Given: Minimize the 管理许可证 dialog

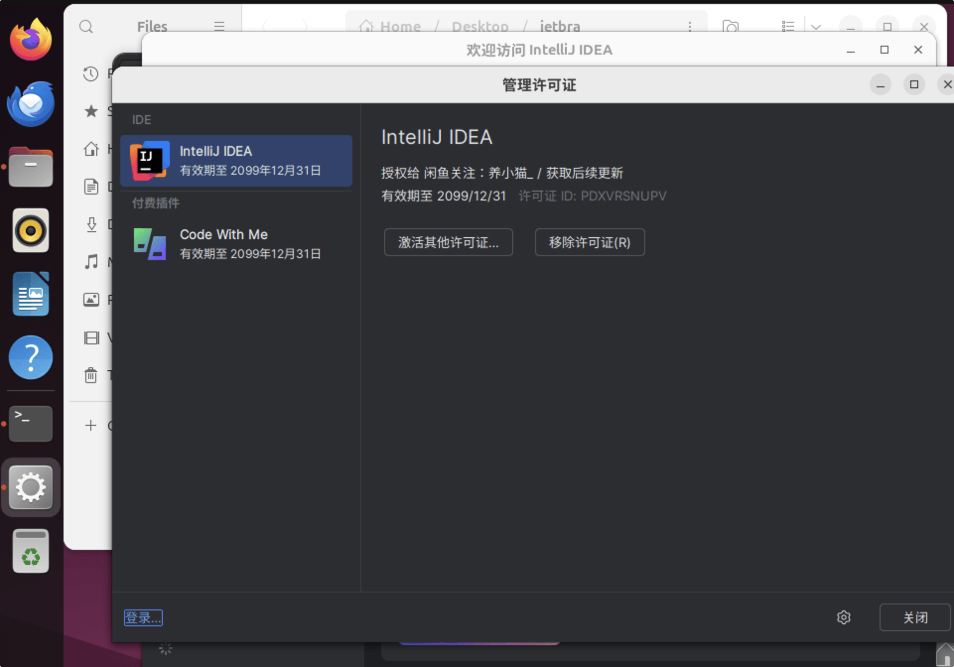Looking at the screenshot, I should [880, 85].
